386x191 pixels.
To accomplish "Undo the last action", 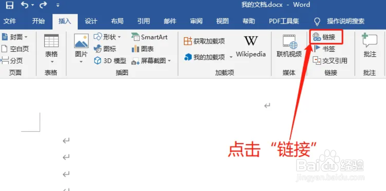I will click(x=25, y=5).
